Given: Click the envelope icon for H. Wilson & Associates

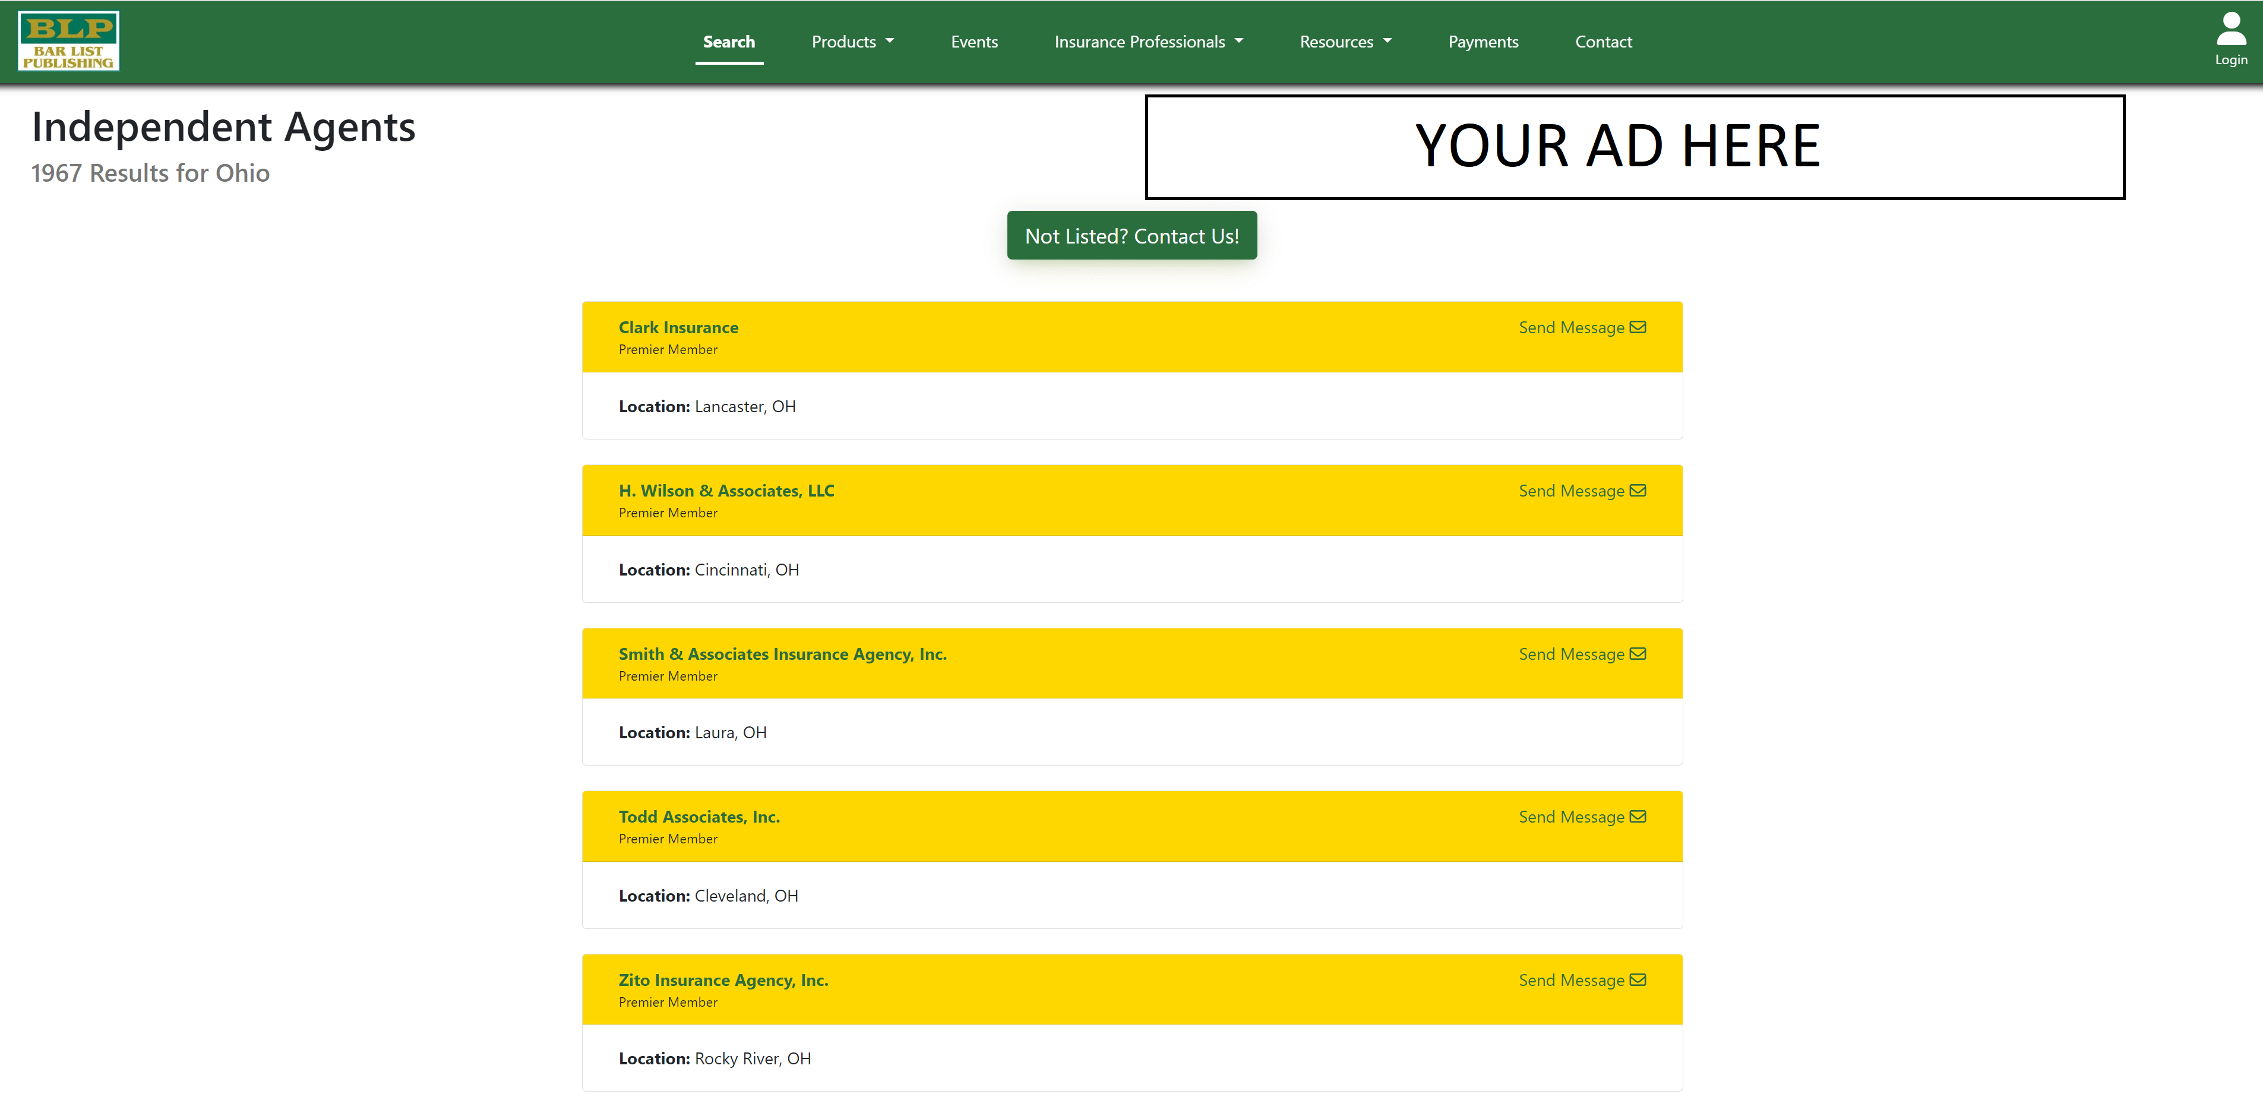Looking at the screenshot, I should click(1638, 490).
